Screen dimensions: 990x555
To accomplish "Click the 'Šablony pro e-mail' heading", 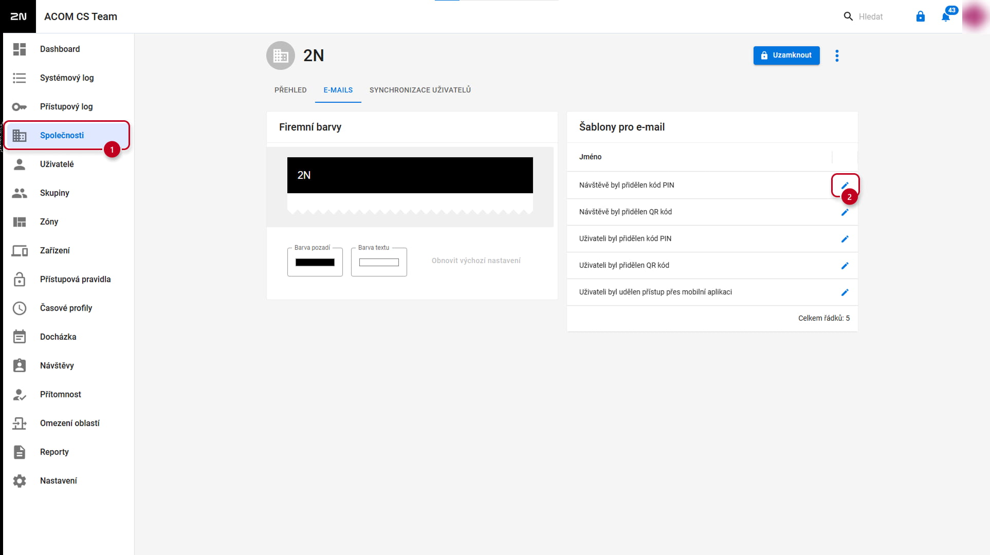I will 622,127.
